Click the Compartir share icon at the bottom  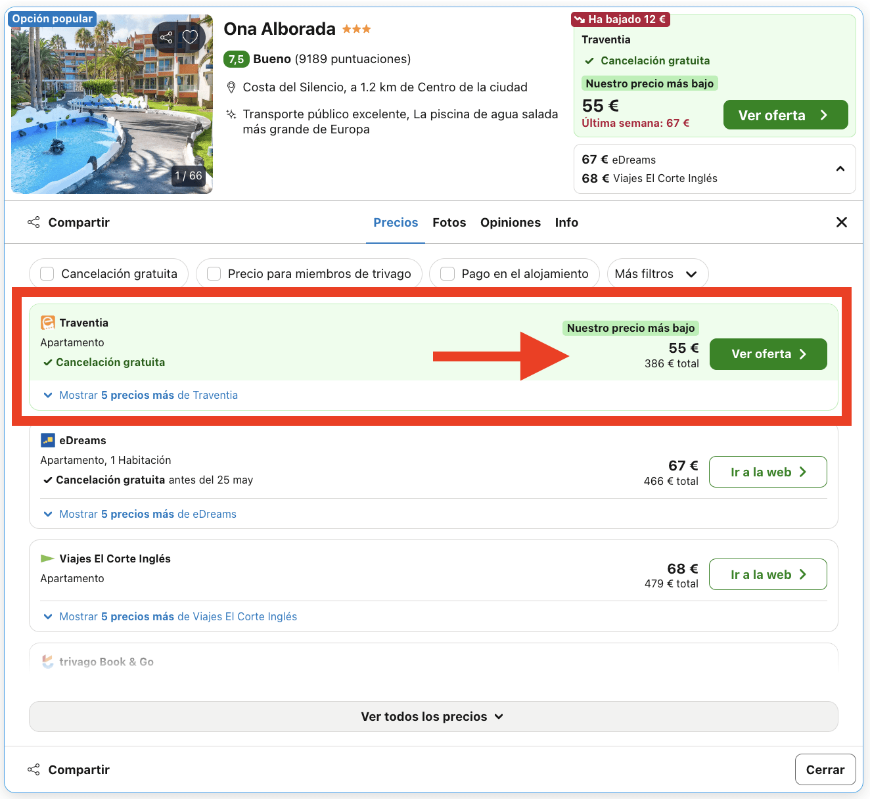coord(34,769)
